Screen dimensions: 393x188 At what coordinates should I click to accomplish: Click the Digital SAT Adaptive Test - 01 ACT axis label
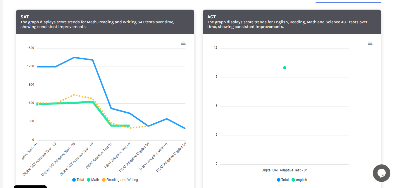pos(285,170)
